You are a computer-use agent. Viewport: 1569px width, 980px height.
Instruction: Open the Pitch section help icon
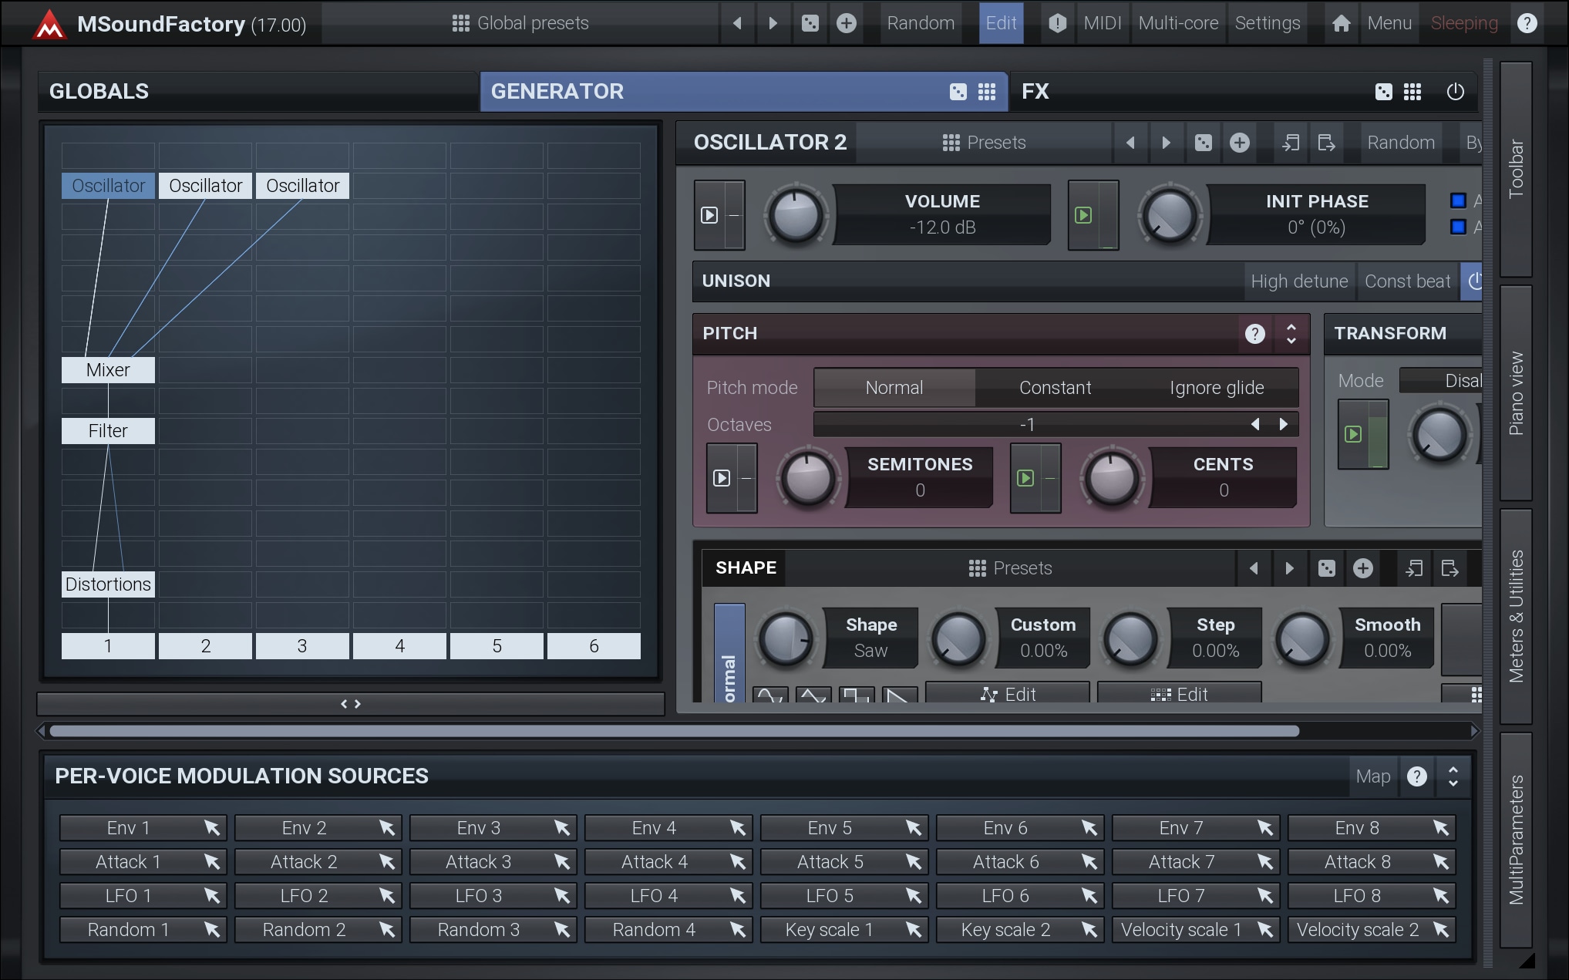coord(1254,333)
